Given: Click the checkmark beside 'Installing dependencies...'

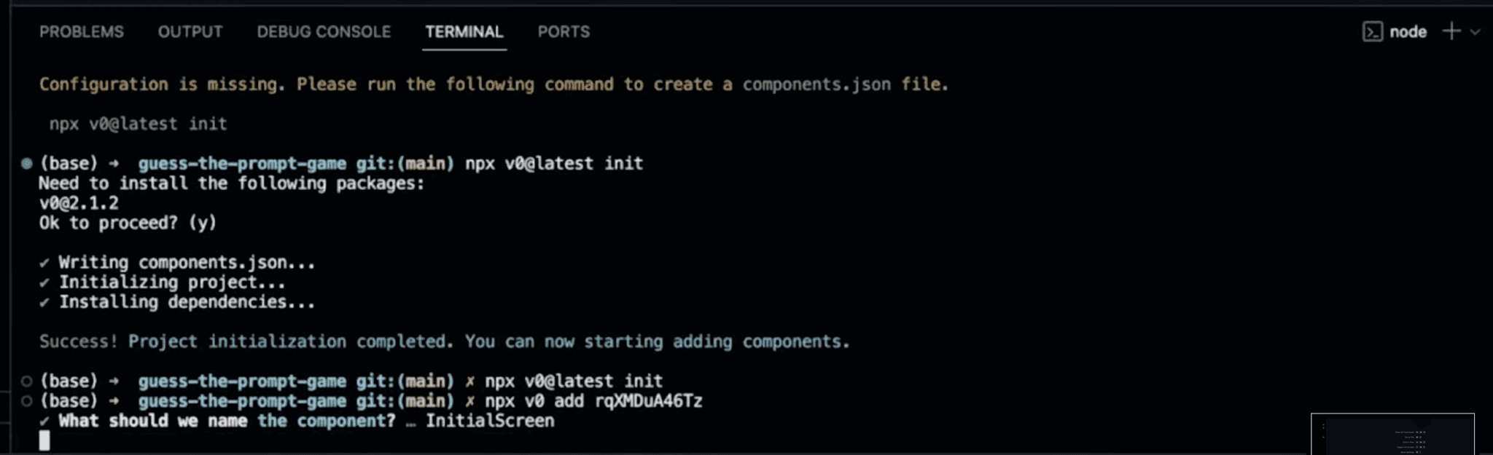Looking at the screenshot, I should (x=45, y=301).
